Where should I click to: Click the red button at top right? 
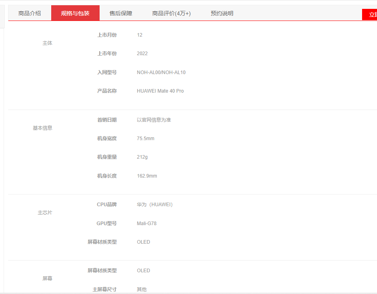tap(370, 14)
